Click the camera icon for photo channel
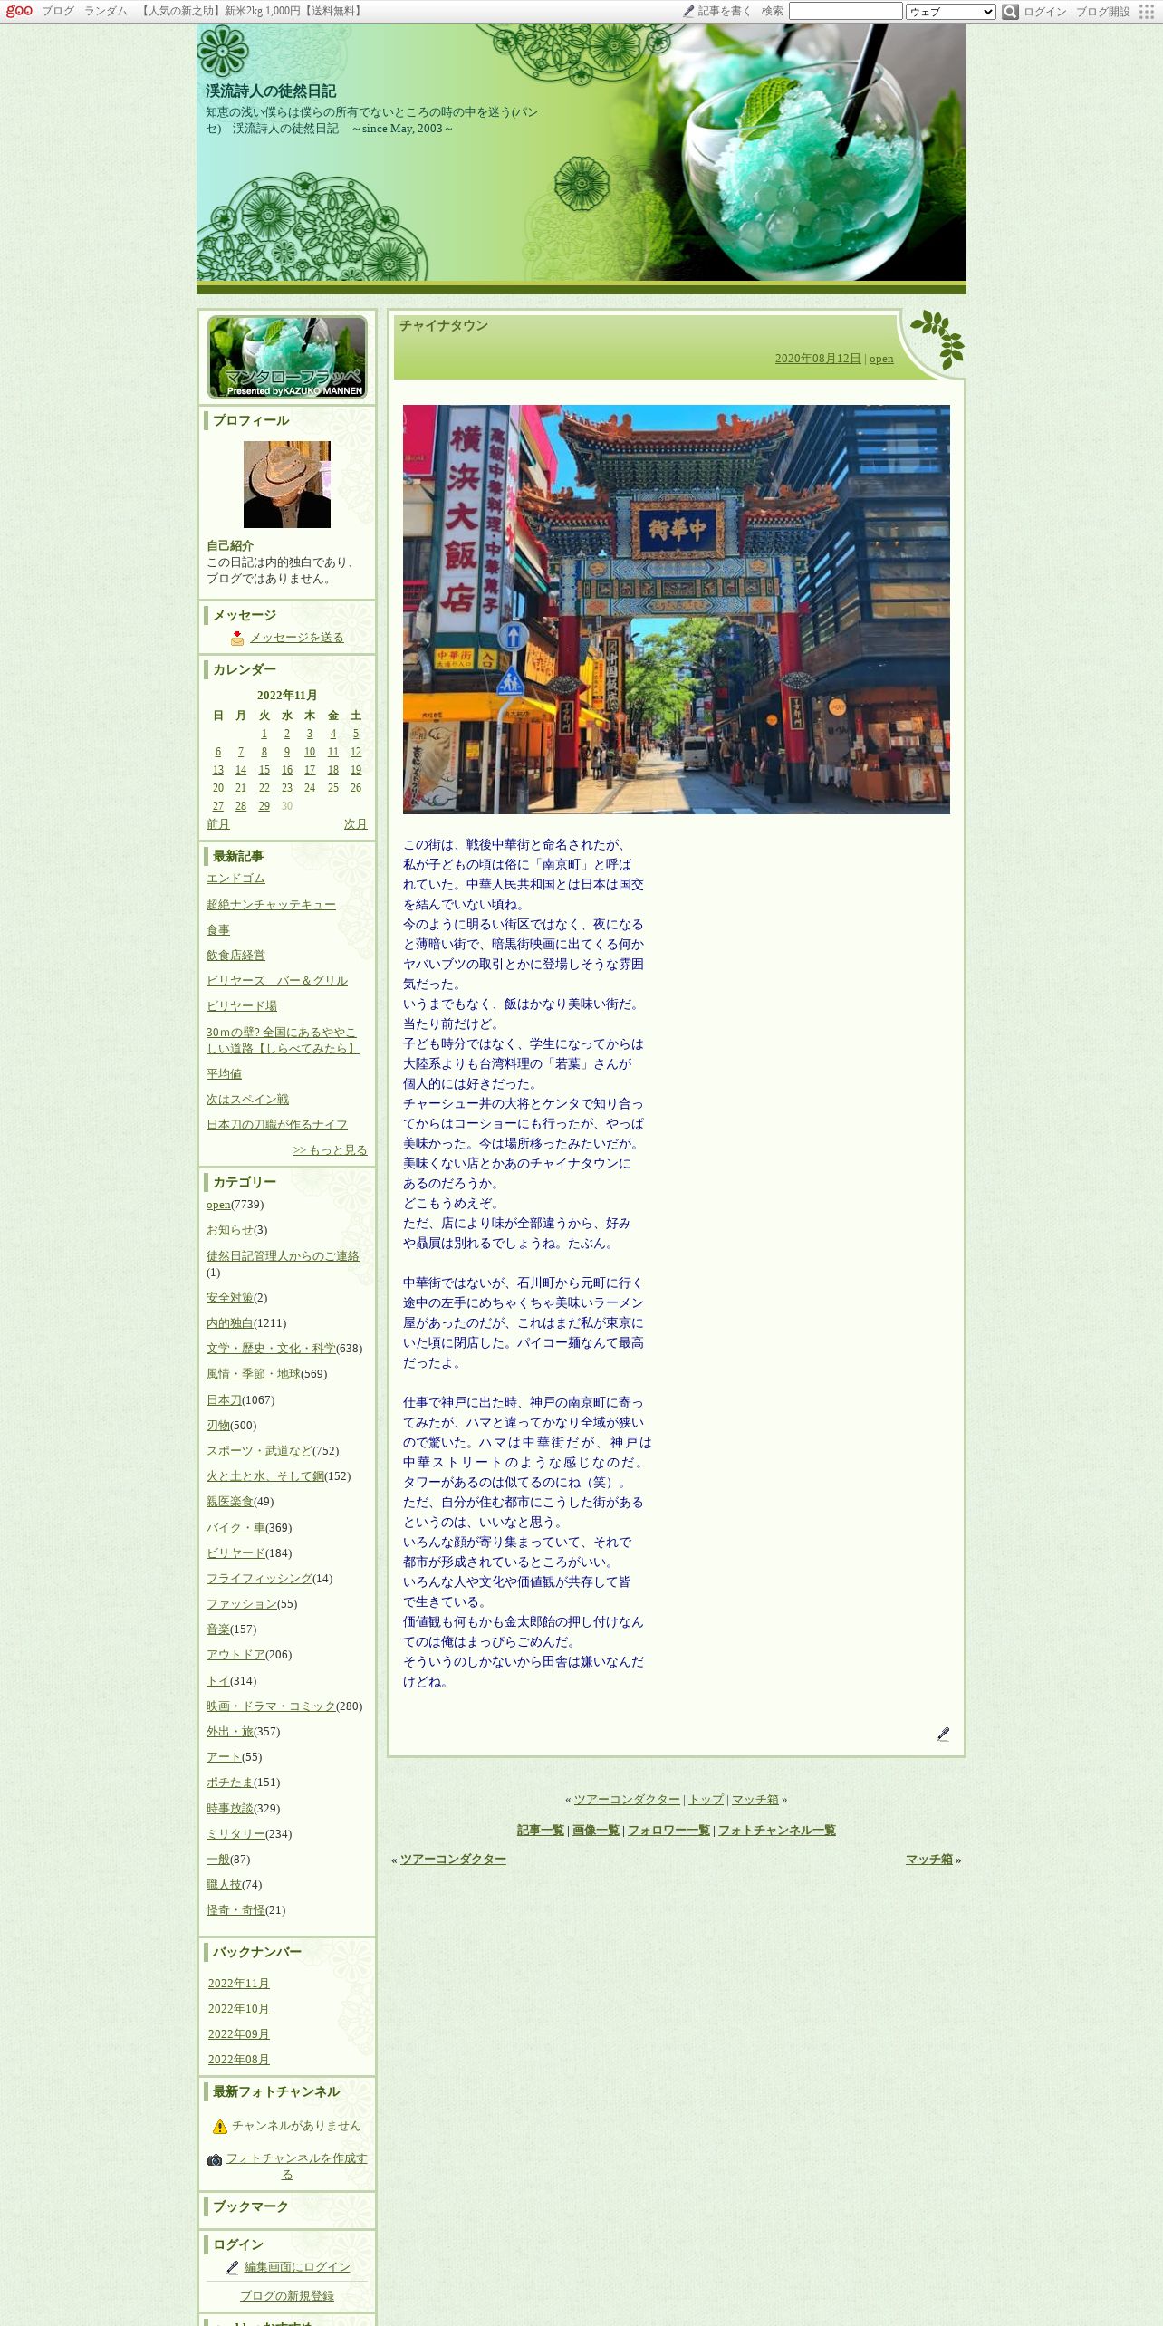This screenshot has width=1163, height=2326. 215,2159
